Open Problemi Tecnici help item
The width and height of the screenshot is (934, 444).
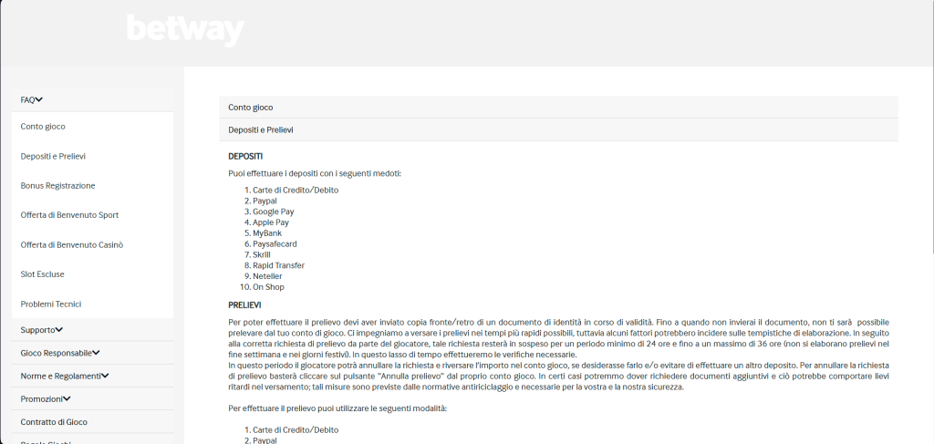[51, 304]
